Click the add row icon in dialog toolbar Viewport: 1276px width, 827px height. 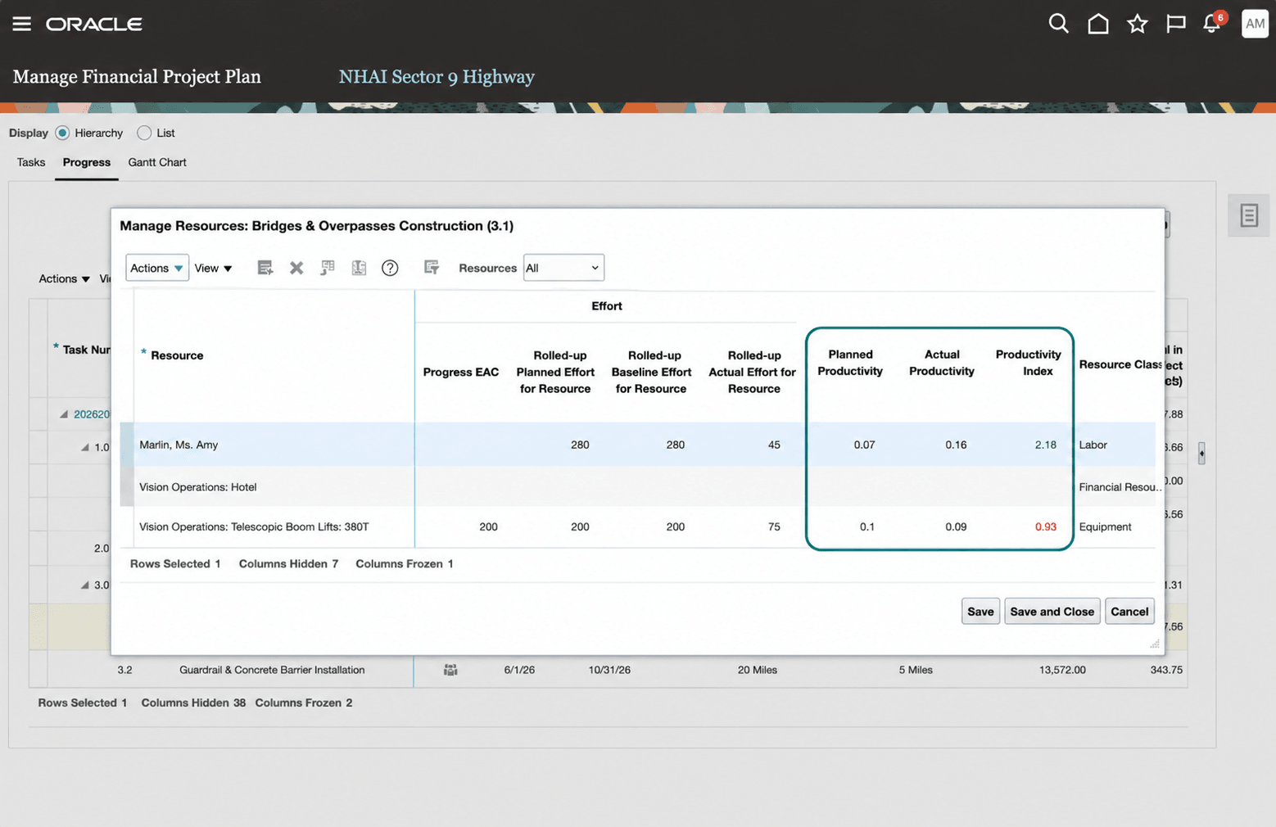tap(265, 268)
